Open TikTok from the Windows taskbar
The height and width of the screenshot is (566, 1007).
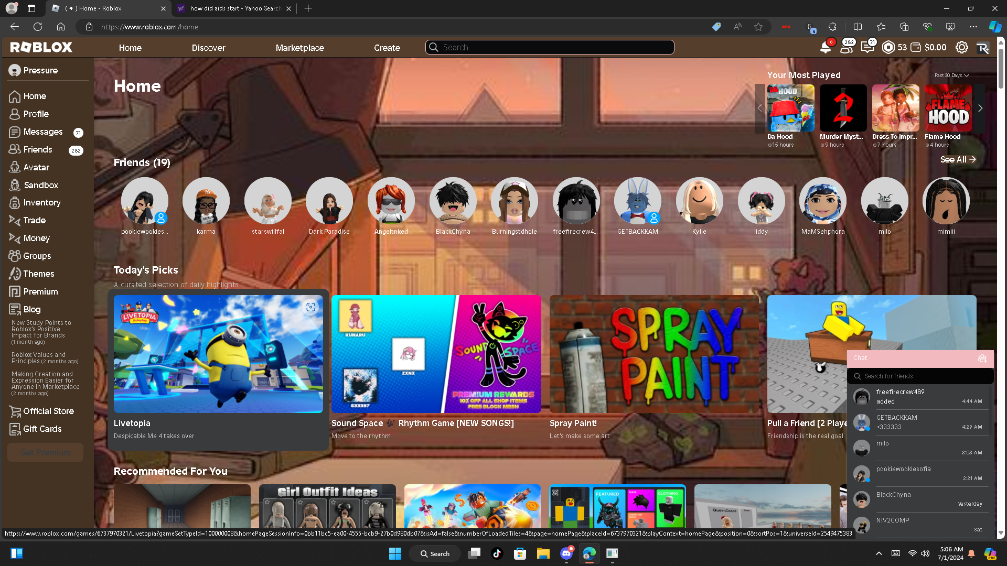tap(497, 553)
